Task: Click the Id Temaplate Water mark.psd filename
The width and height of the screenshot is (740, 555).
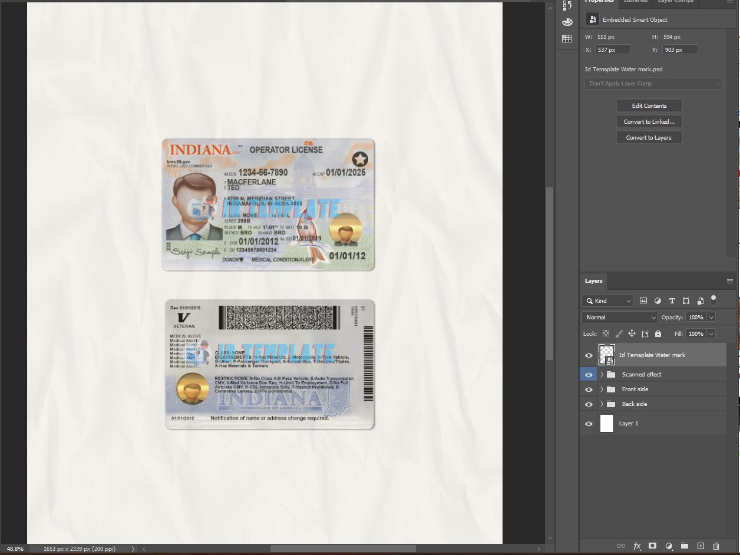Action: pyautogui.click(x=623, y=70)
